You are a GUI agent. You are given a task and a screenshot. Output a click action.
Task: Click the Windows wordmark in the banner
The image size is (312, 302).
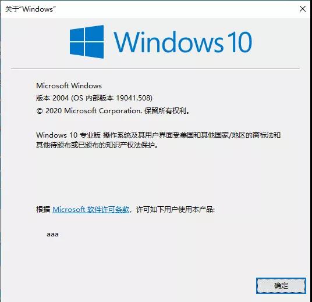(x=168, y=42)
